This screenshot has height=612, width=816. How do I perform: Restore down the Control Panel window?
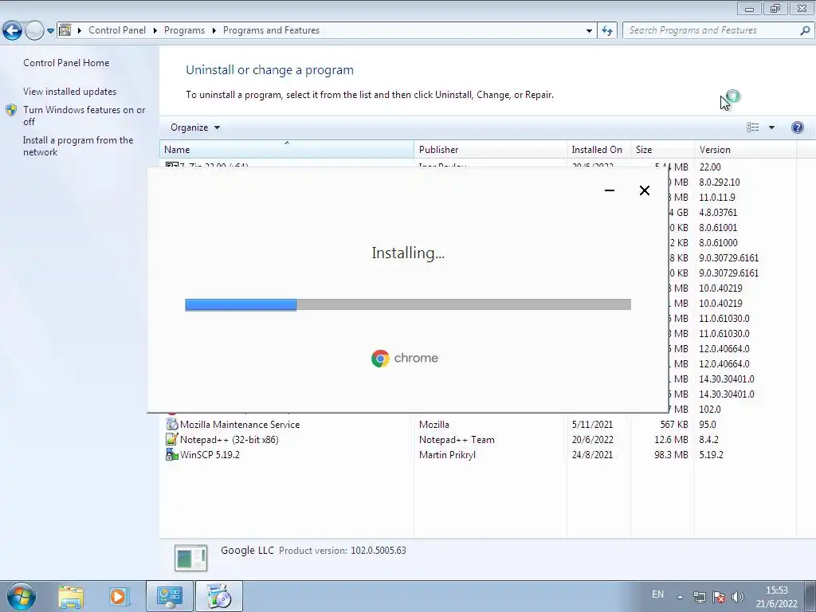775,8
